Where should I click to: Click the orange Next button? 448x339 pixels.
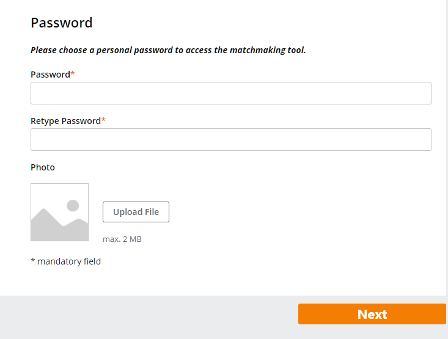[x=372, y=314]
